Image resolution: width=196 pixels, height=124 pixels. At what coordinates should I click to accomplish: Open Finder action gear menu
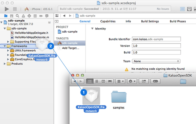pos(132,81)
